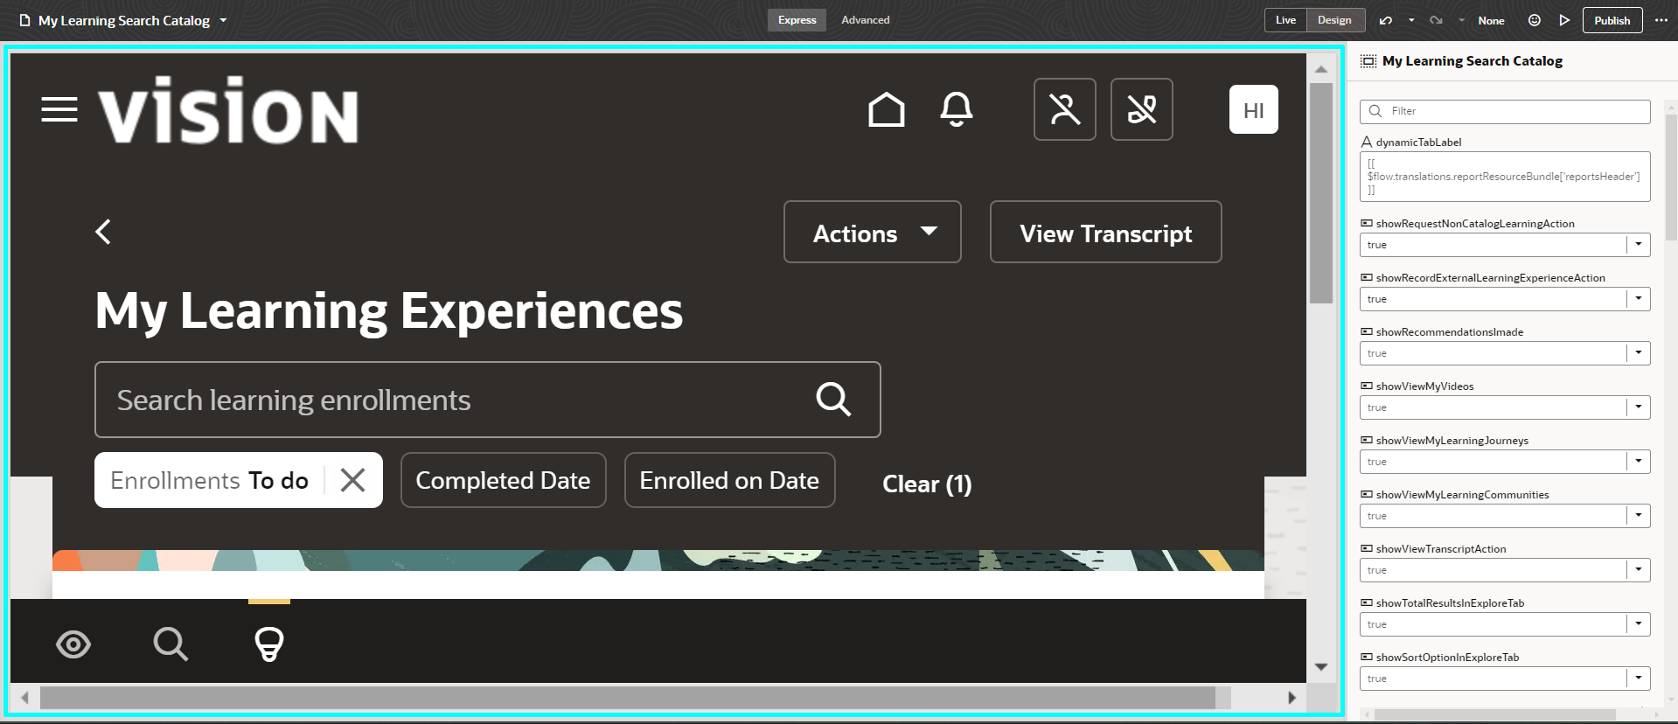This screenshot has height=724, width=1678.
Task: Click the search magnifier in enrollments field
Action: pyautogui.click(x=833, y=400)
